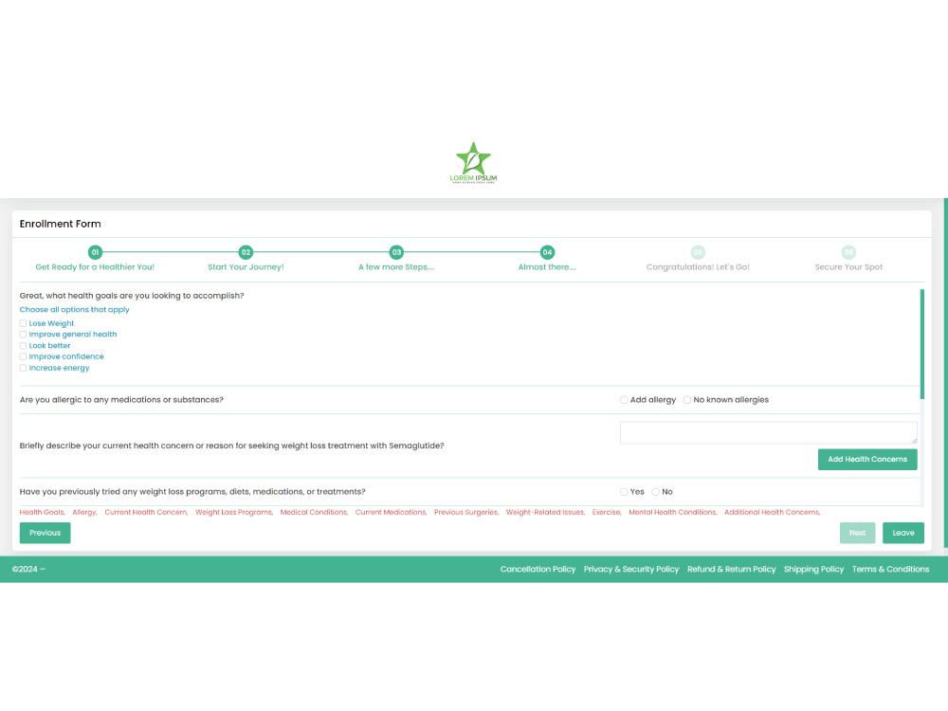Tick the Look better checkbox
This screenshot has width=948, height=711.
(x=23, y=346)
